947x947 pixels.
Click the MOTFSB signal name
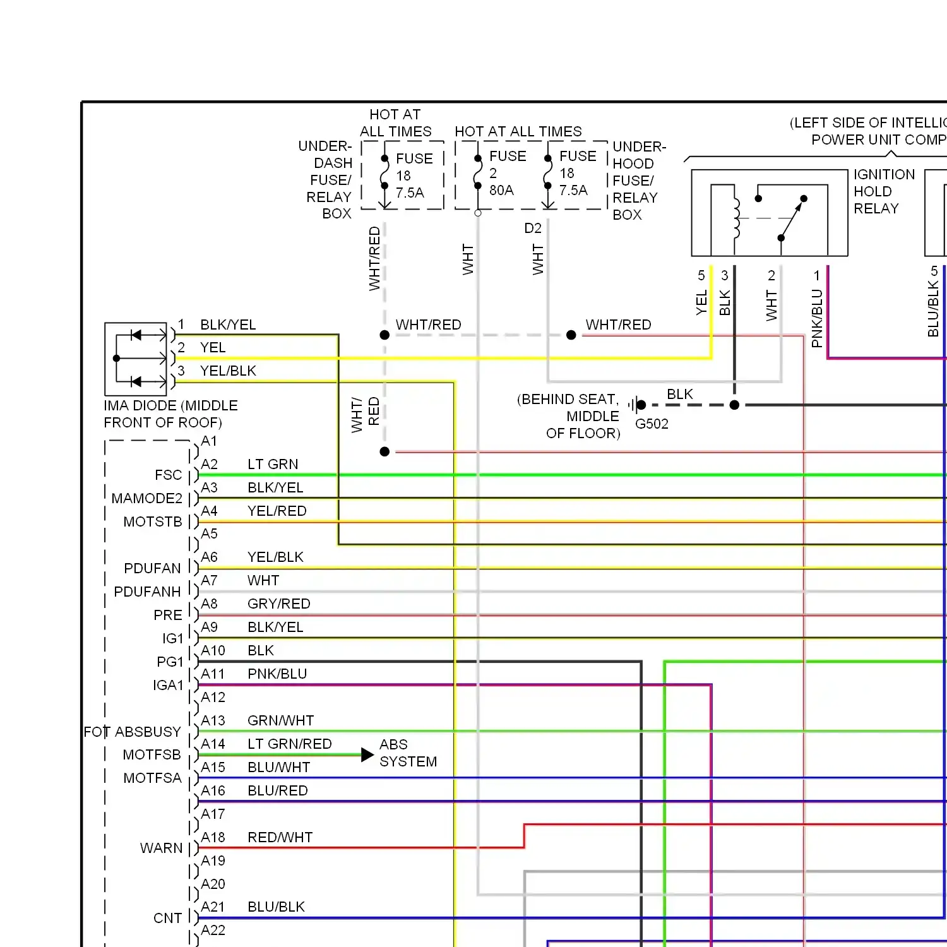(x=152, y=754)
